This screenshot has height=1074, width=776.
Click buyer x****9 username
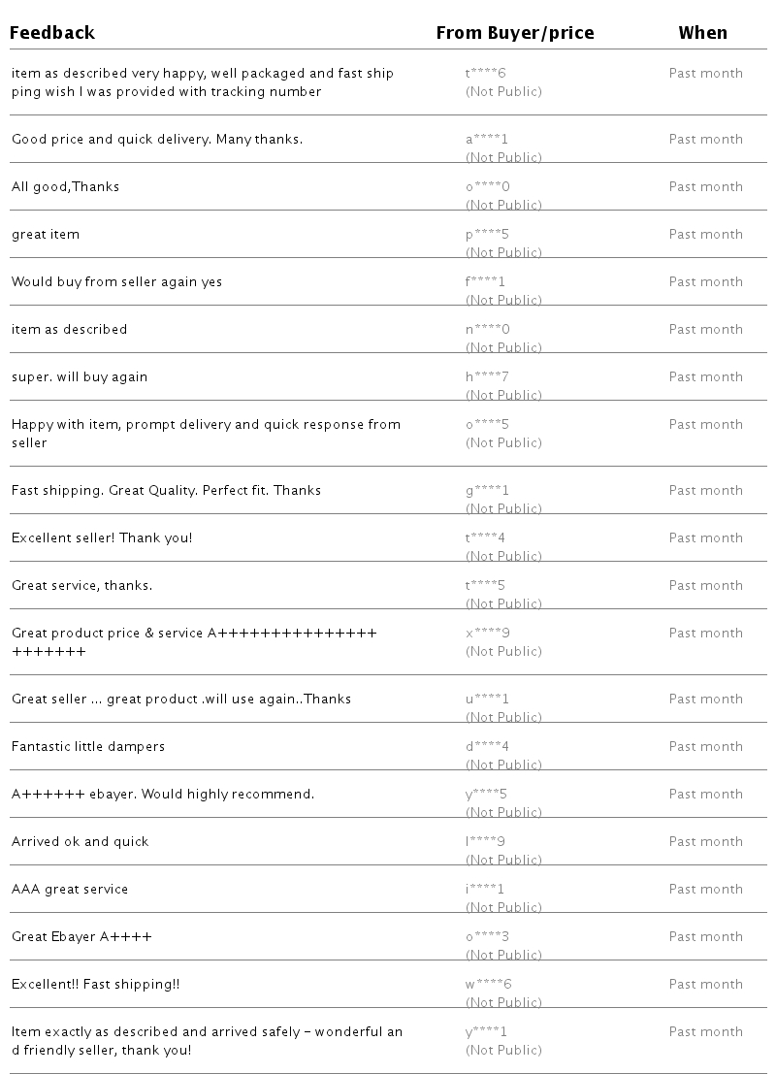click(x=487, y=634)
